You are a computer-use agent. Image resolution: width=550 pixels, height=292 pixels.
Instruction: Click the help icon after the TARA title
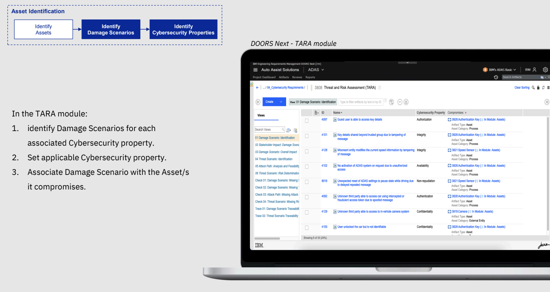tap(380, 88)
